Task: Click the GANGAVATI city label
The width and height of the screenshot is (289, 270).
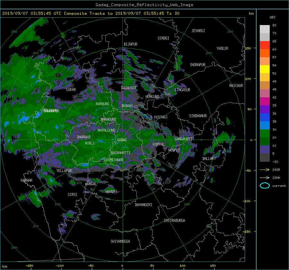Action: pyautogui.click(x=183, y=139)
